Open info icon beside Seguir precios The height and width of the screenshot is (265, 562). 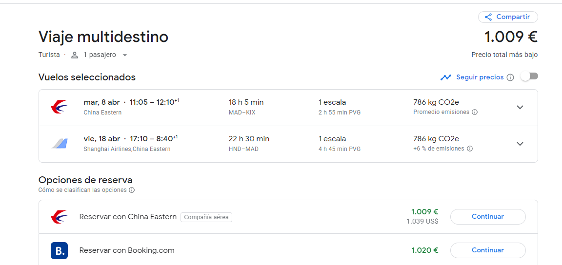(510, 77)
